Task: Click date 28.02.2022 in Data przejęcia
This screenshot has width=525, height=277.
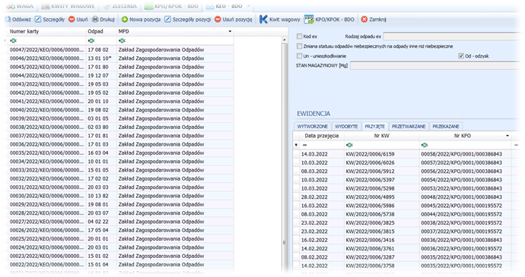Action: 314,197
